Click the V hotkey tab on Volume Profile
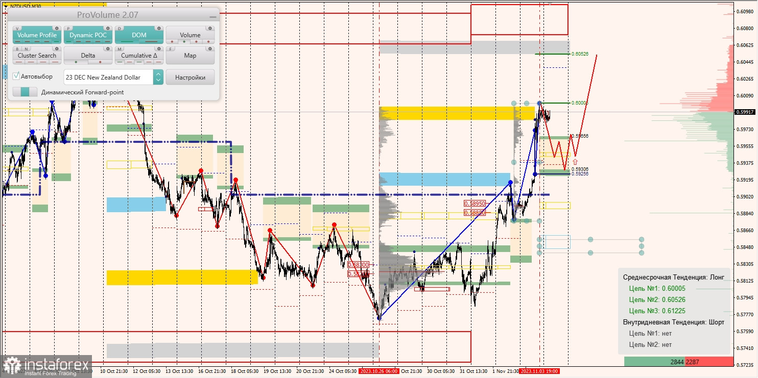The image size is (758, 378). pos(18,28)
